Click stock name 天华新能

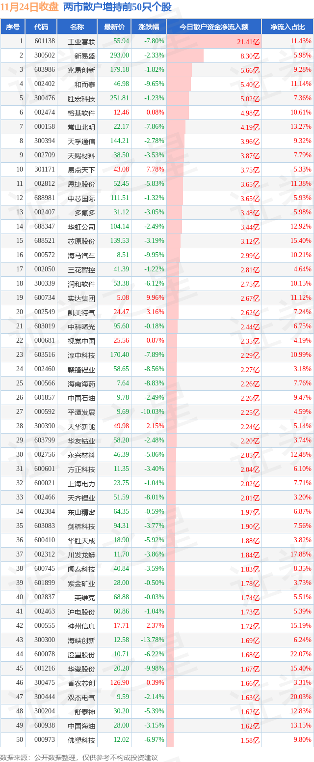click(81, 426)
